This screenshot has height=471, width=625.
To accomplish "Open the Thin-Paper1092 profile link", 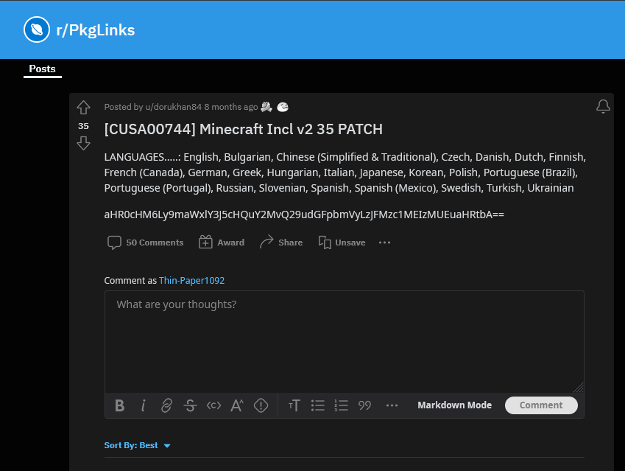I will point(191,281).
